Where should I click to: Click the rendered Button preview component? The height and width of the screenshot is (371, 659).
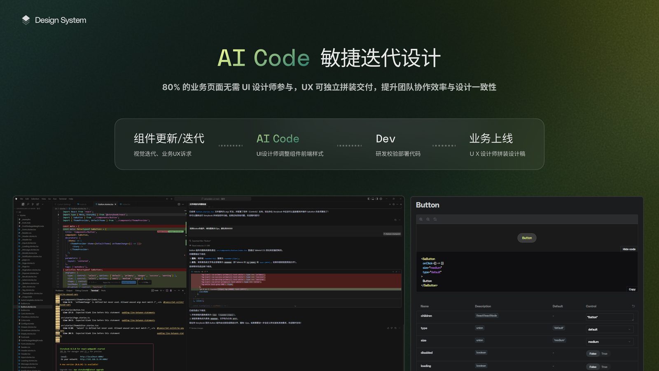[527, 238]
